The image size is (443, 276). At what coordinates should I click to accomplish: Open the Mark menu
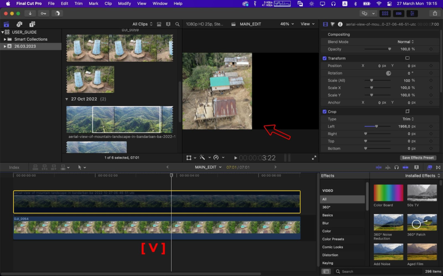(x=93, y=3)
